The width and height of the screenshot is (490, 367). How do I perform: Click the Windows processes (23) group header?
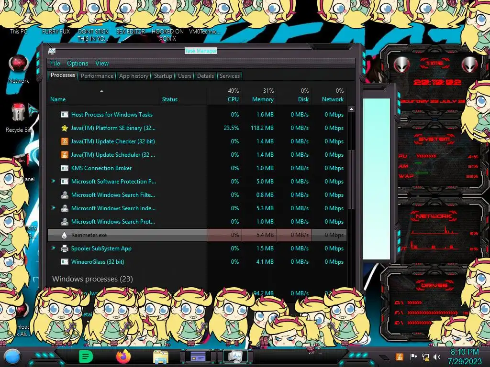pyautogui.click(x=92, y=279)
